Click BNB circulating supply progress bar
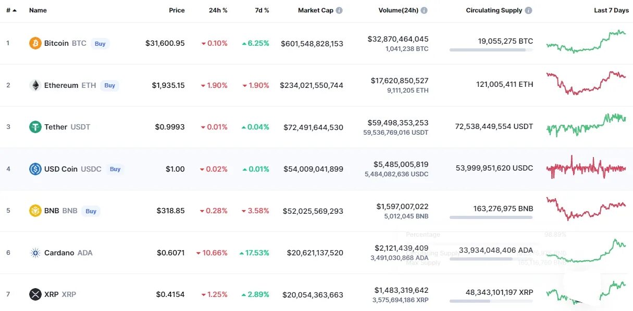The height and width of the screenshot is (311, 633). click(x=491, y=217)
